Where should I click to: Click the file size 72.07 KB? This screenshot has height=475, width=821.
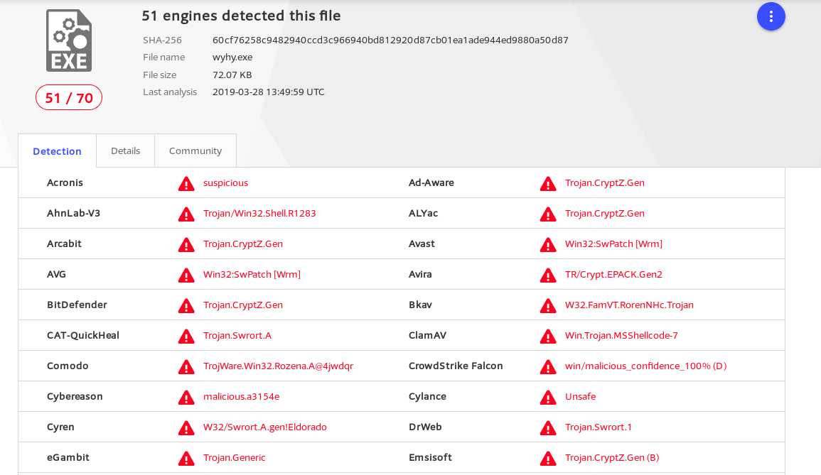point(232,75)
